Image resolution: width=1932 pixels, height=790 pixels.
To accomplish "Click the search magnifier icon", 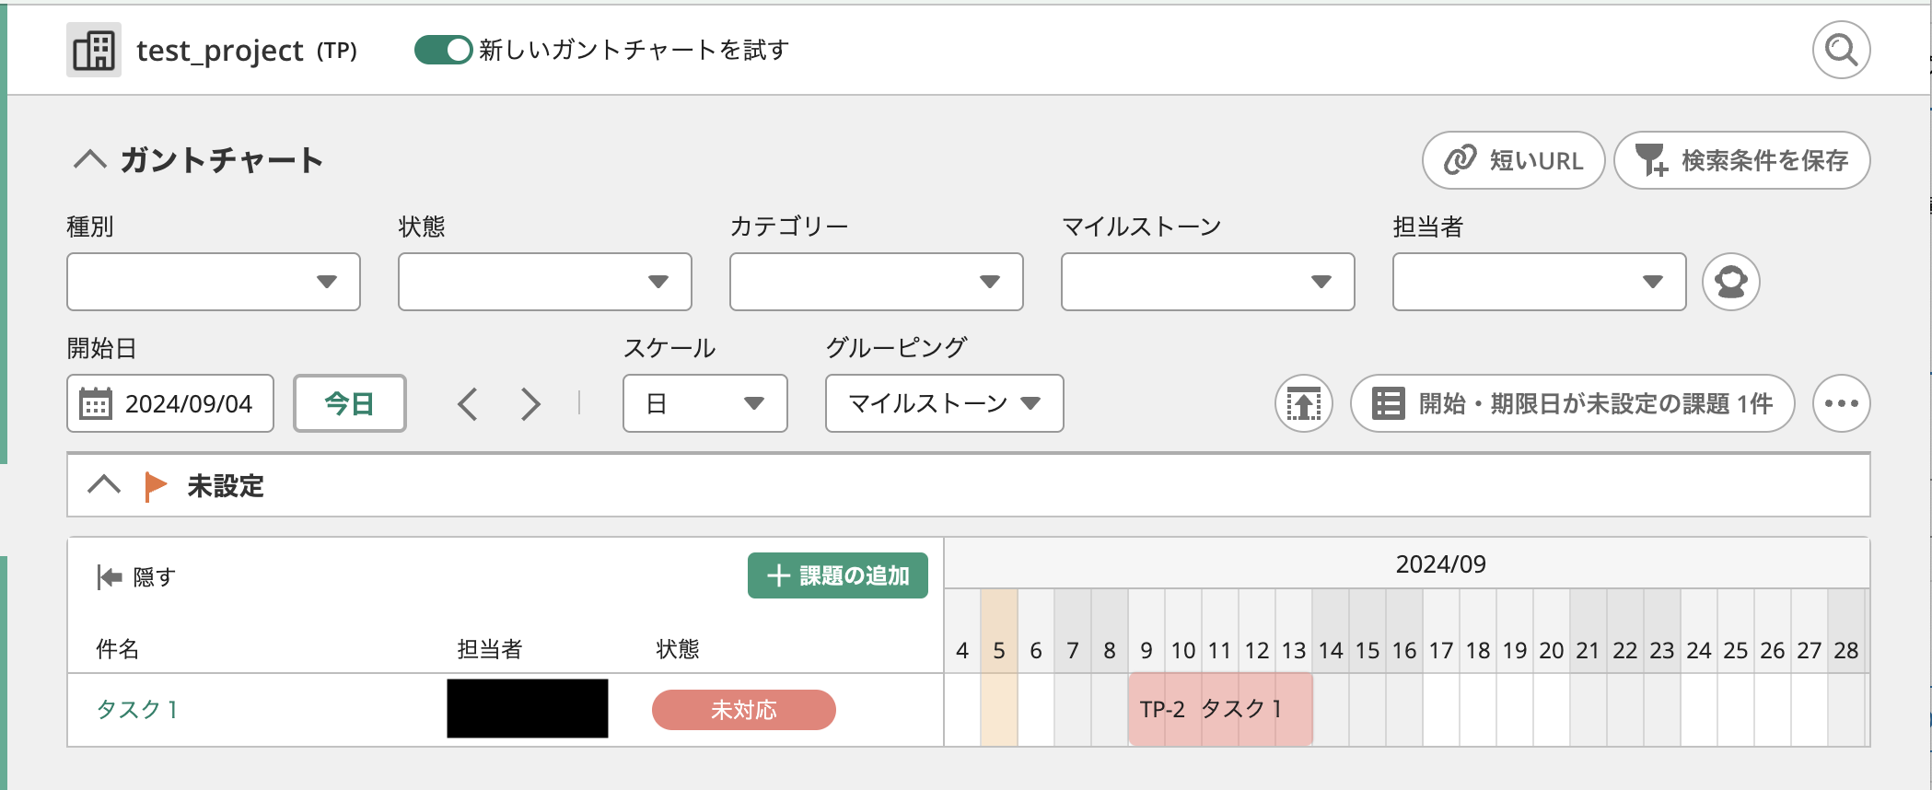I will click(1841, 50).
